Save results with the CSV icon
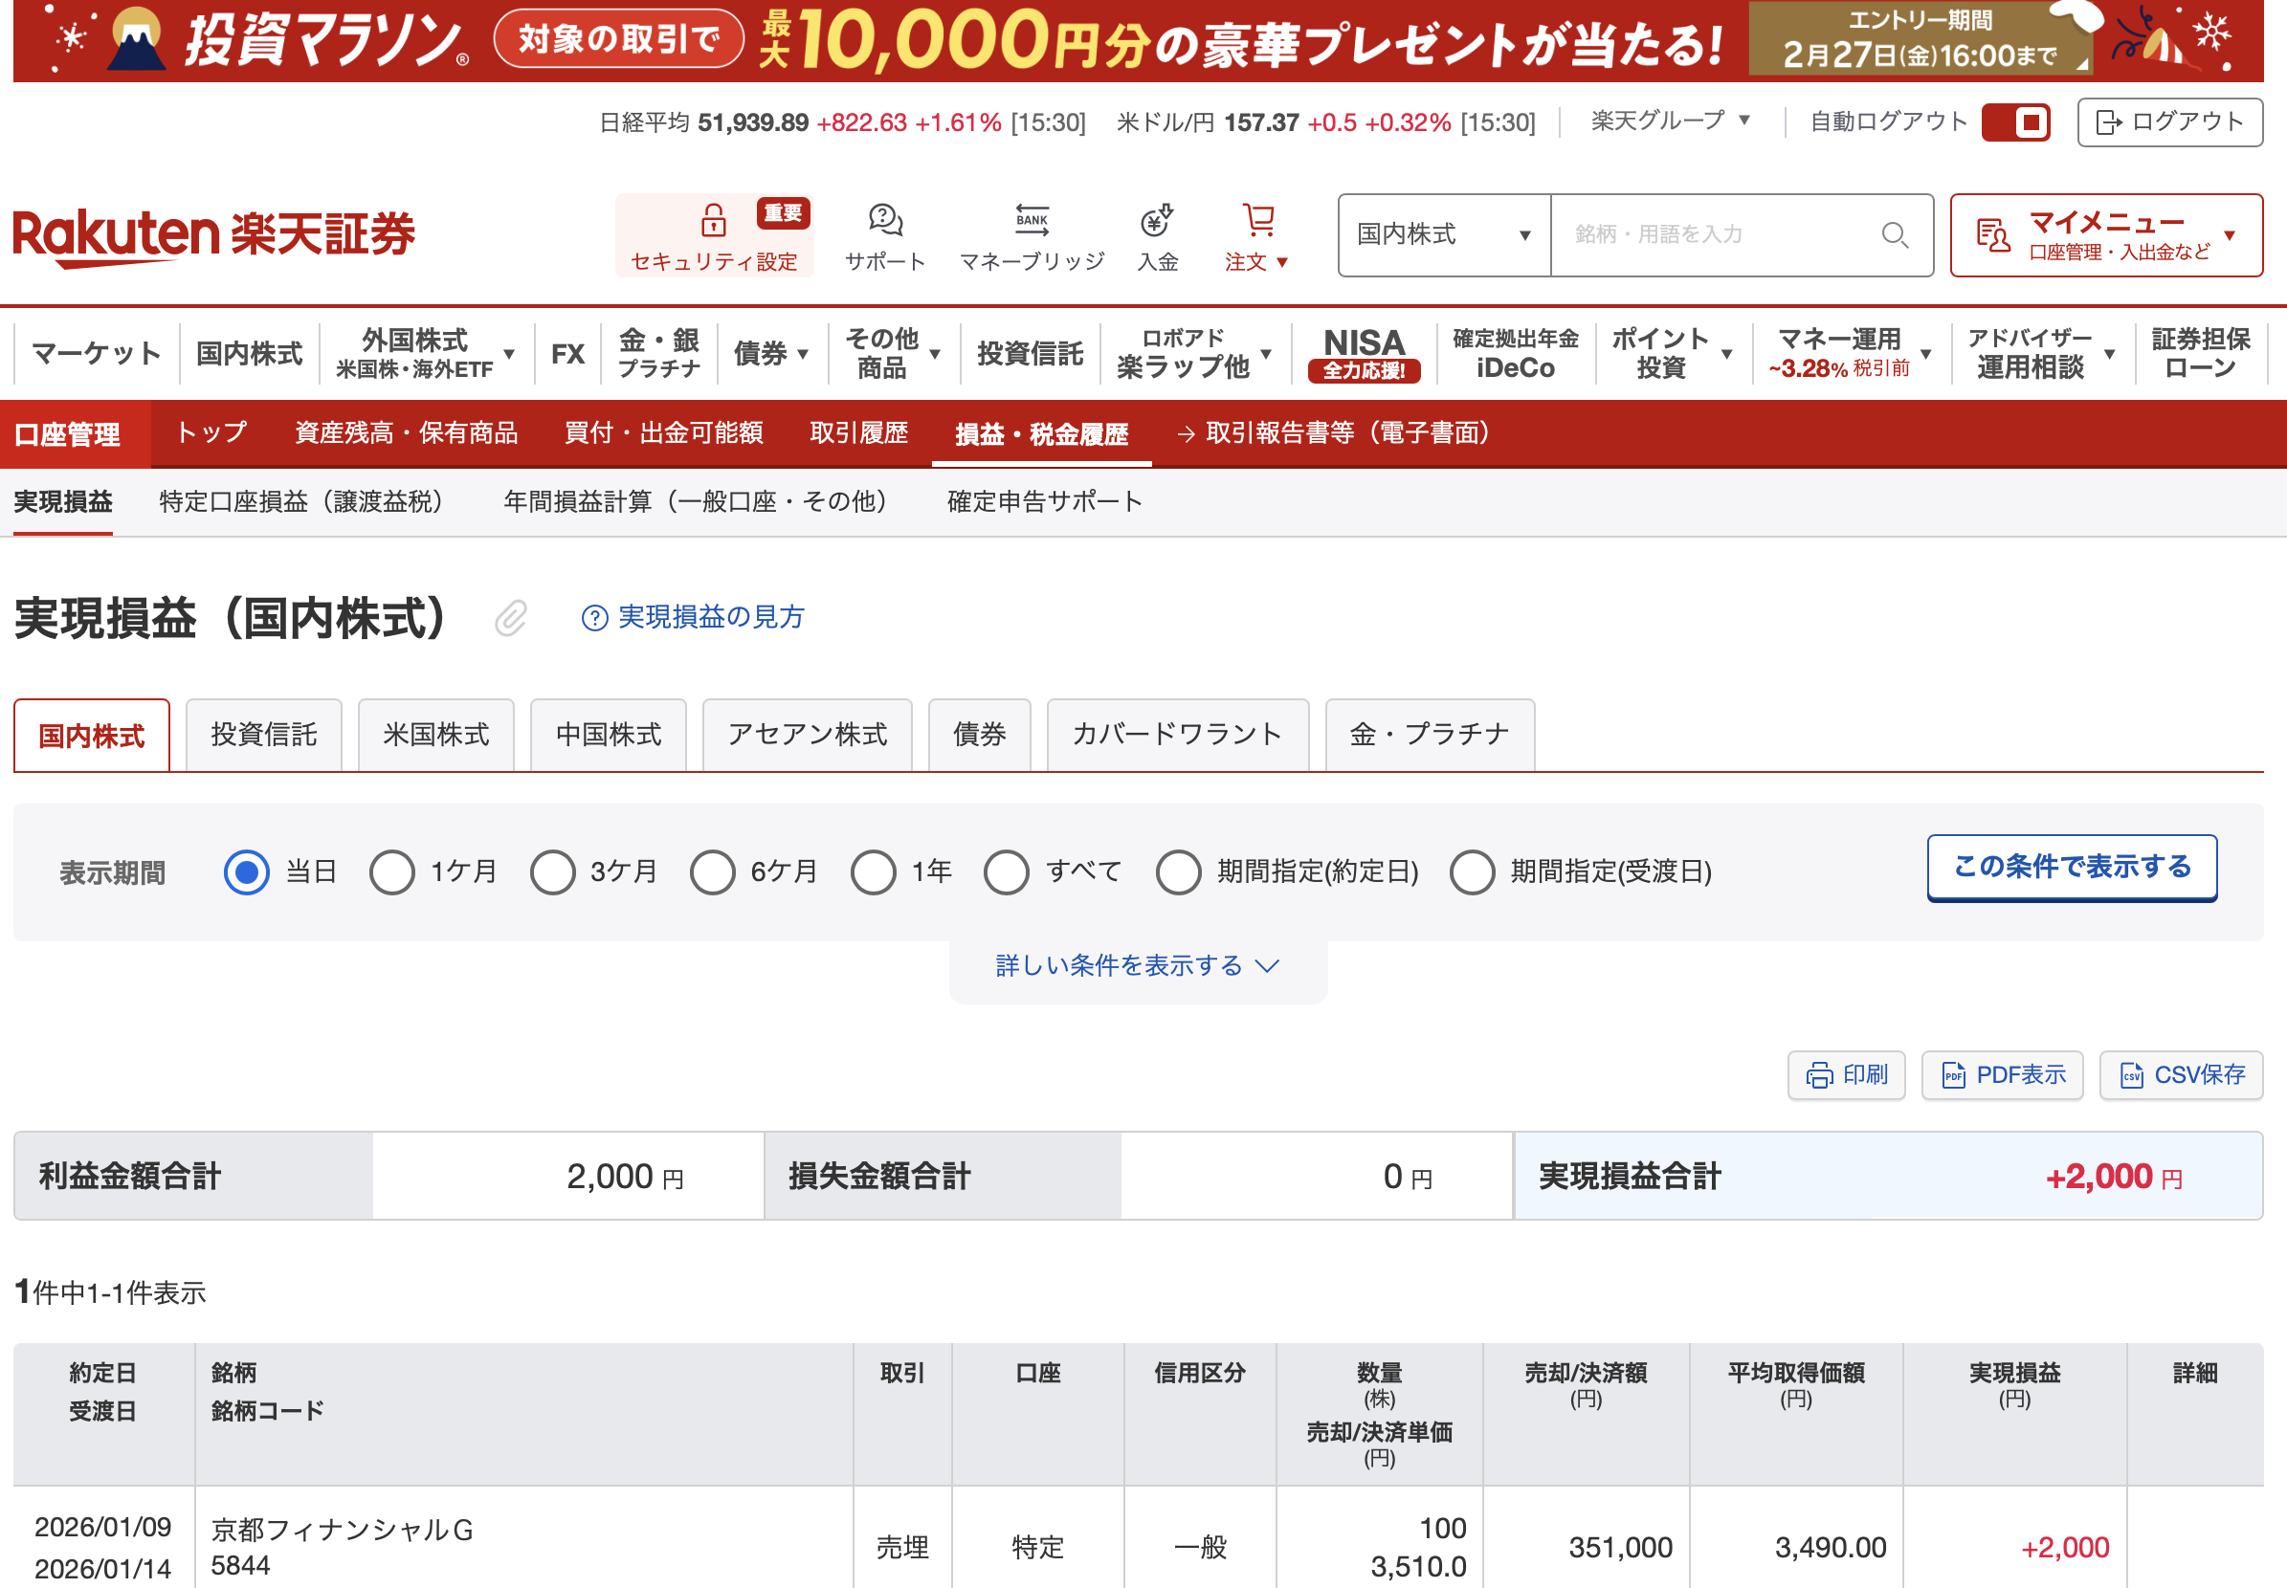Viewport: 2287px width, 1588px height. tap(2181, 1074)
